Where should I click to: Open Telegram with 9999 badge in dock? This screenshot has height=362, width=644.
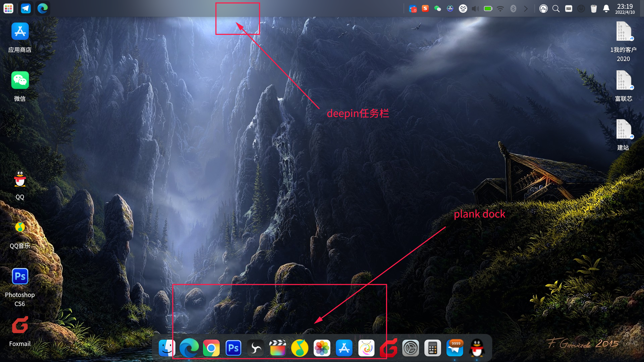(x=455, y=348)
